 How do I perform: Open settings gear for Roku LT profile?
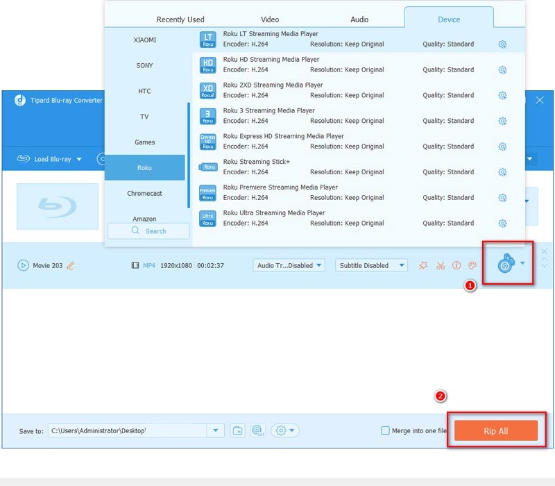502,44
